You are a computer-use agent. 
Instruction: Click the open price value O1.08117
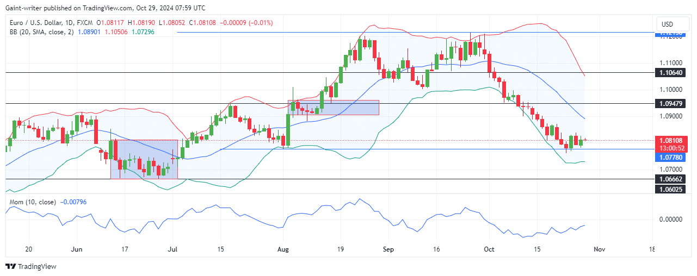tap(111, 23)
